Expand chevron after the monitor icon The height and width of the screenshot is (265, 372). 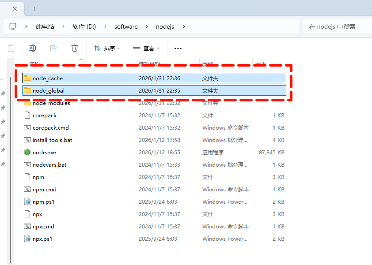[x=26, y=26]
